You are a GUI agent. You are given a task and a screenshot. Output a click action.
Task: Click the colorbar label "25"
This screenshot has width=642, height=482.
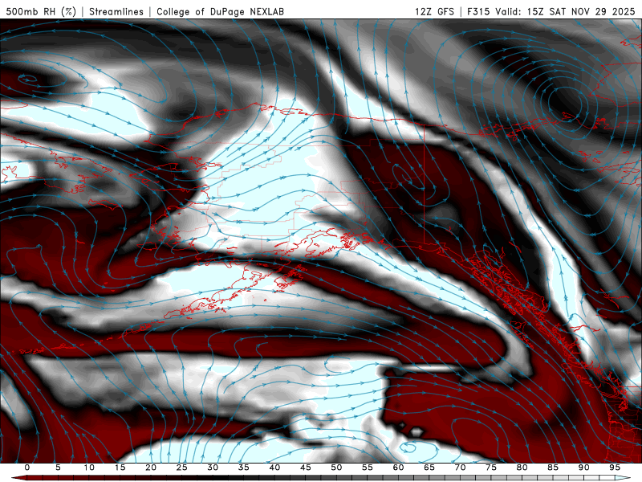pyautogui.click(x=182, y=468)
